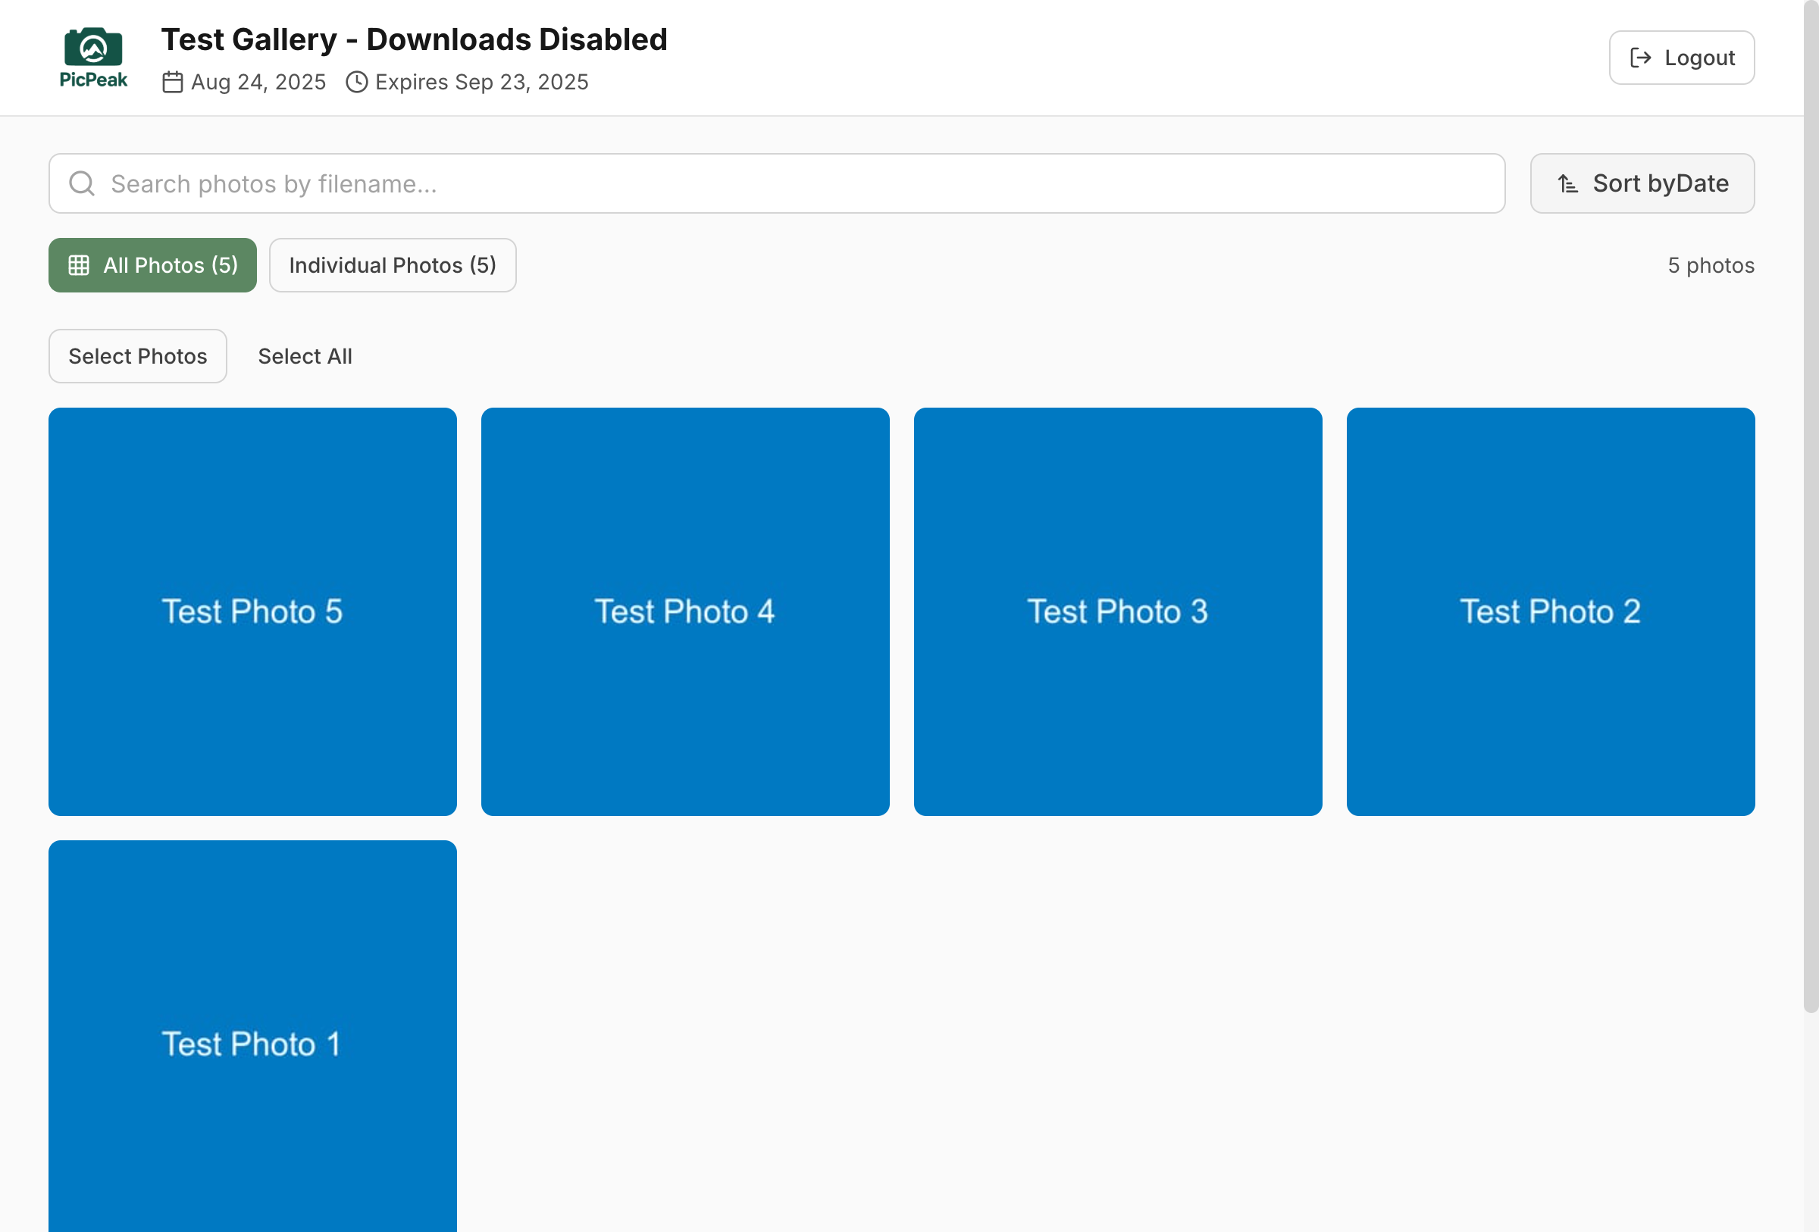Click the calendar icon beside Aug 24, 2025
1819x1232 pixels.
click(172, 82)
